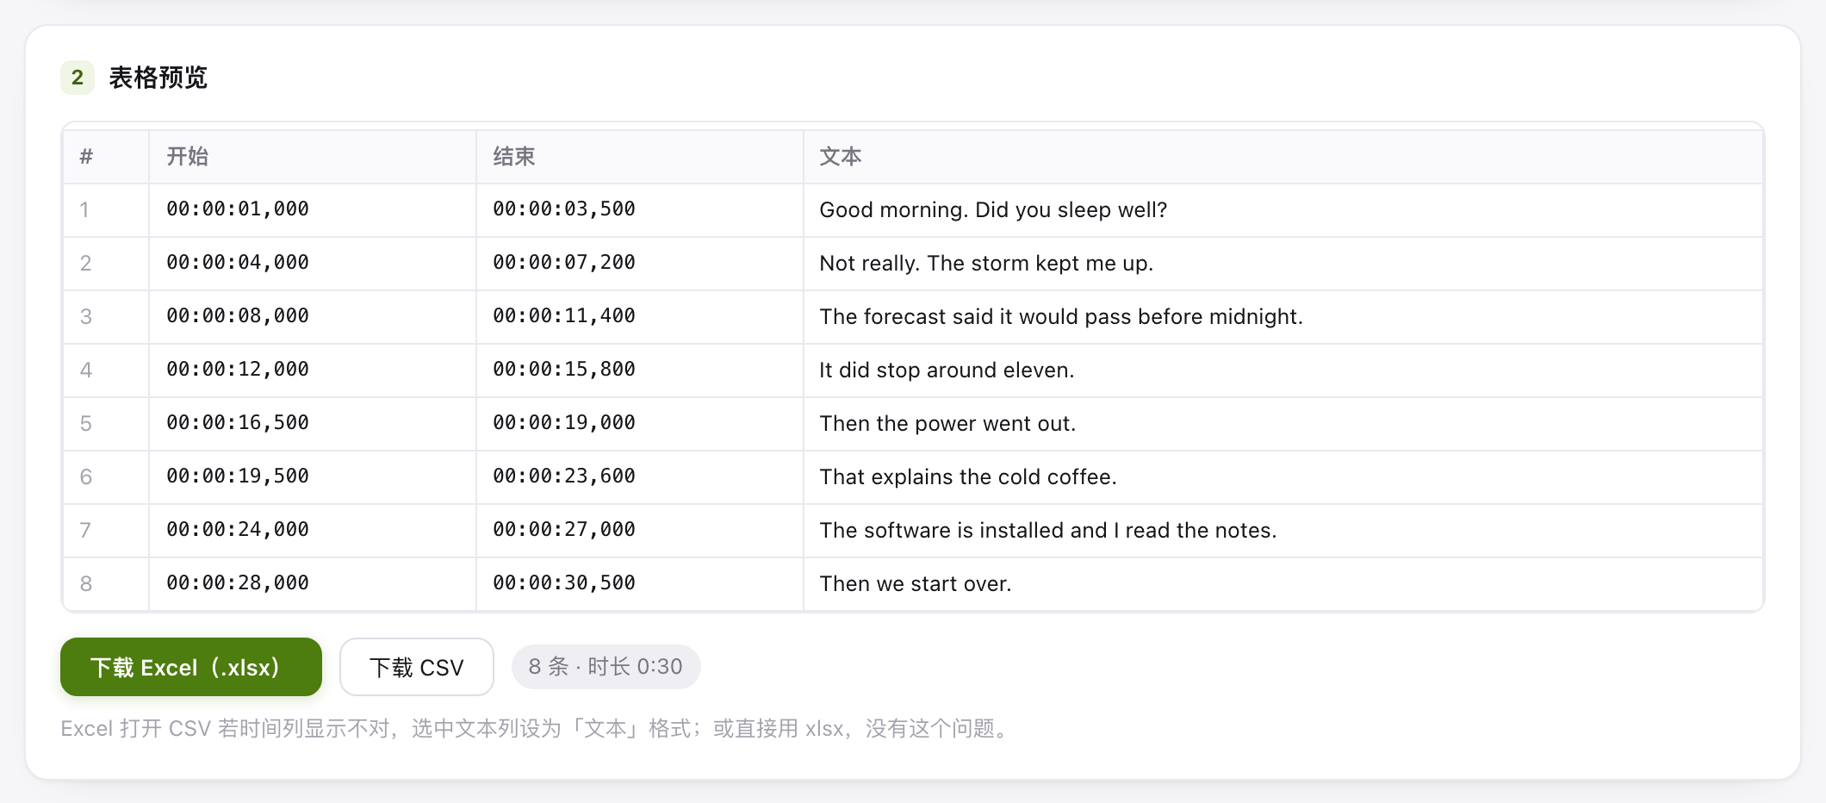Viewport: 1826px width, 803px height.
Task: Click 'Then we start over.' cell
Action: pyautogui.click(x=1283, y=584)
